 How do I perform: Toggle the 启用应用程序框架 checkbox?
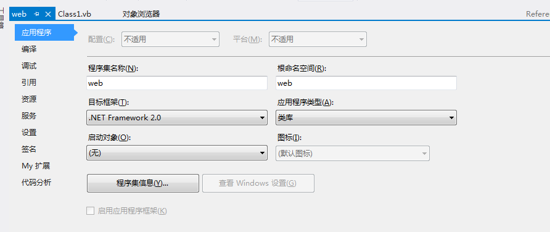coord(91,211)
